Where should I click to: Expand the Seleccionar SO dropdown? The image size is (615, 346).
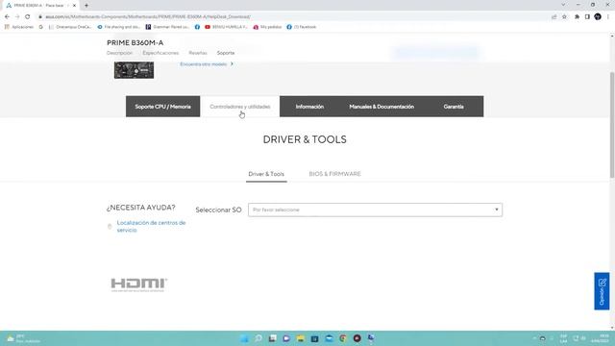click(x=376, y=210)
